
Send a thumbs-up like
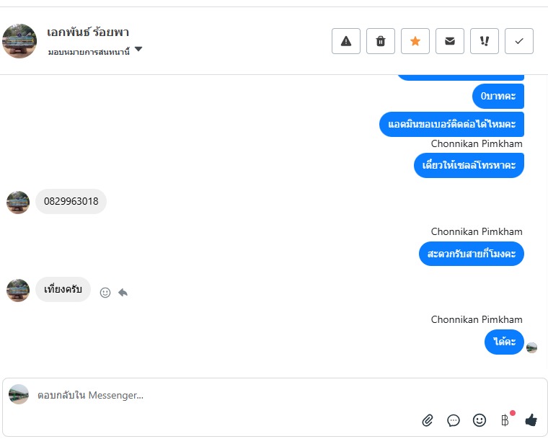point(531,419)
